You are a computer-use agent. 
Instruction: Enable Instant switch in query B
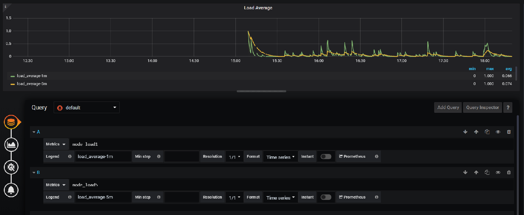tap(326, 197)
